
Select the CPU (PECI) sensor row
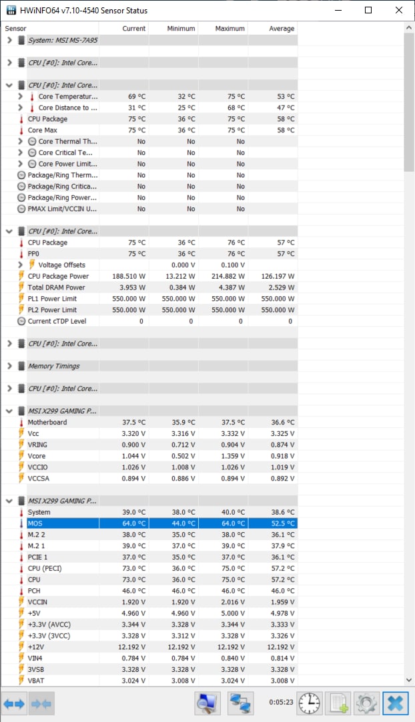[149, 568]
